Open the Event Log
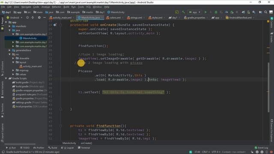 point(261,148)
